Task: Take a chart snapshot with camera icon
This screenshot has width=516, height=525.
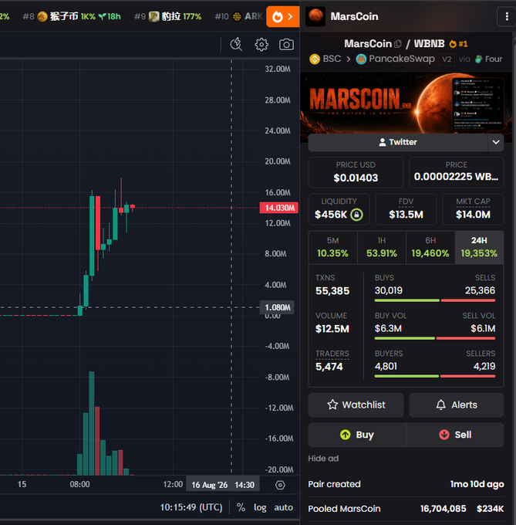Action: coord(286,44)
